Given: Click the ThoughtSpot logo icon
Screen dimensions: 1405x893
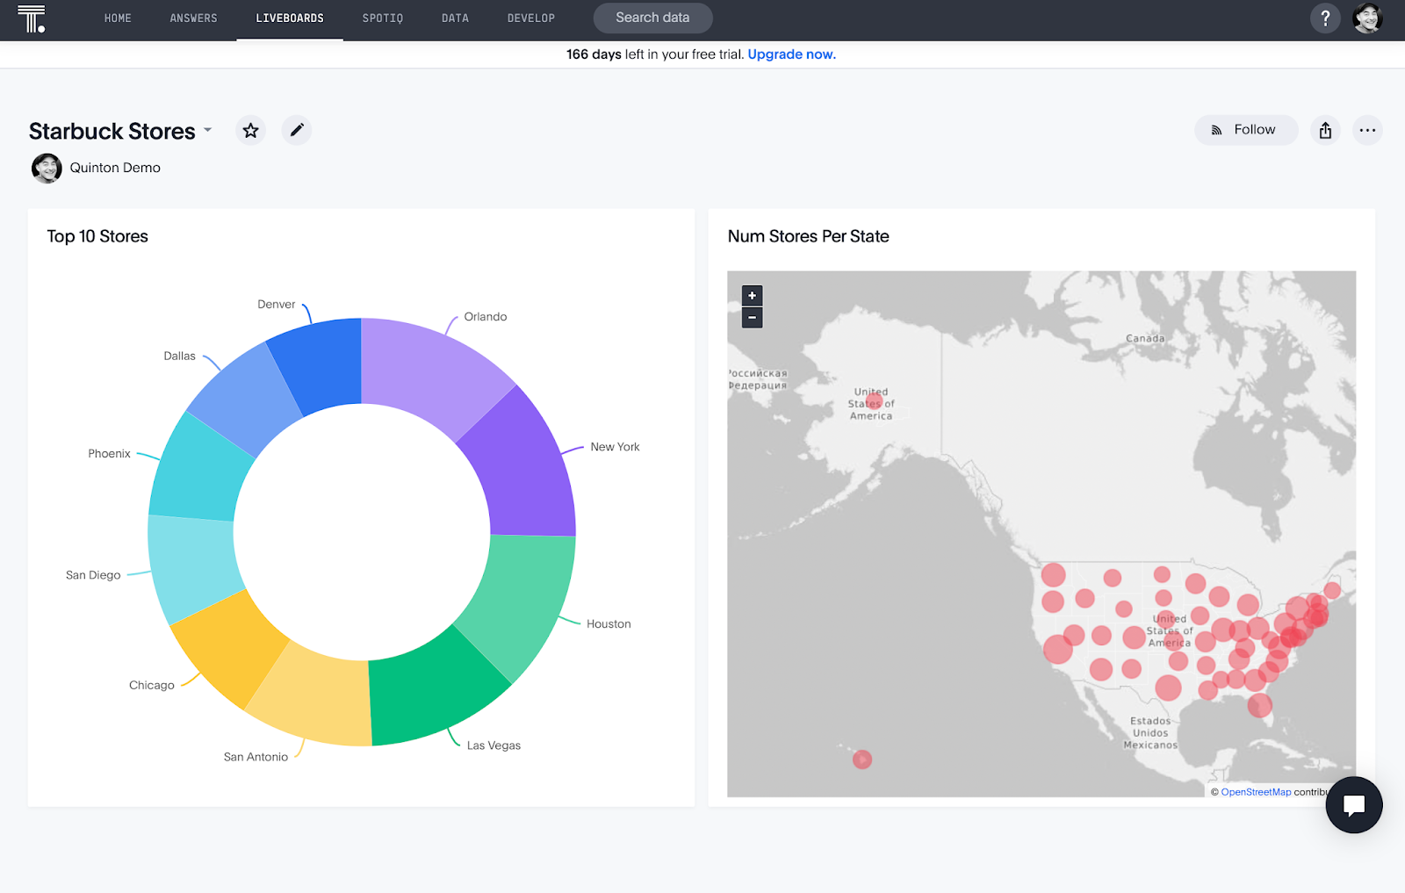Looking at the screenshot, I should coord(32,18).
